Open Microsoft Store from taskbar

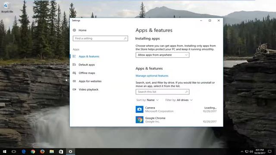tap(61, 152)
